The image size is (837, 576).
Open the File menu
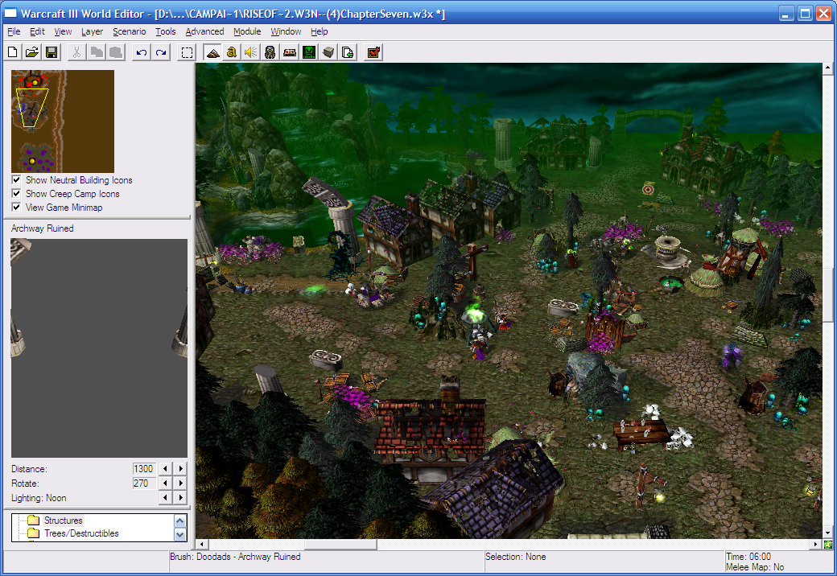(x=14, y=31)
